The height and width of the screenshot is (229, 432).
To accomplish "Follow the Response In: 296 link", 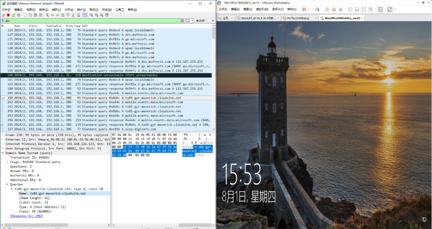I will click(x=26, y=216).
